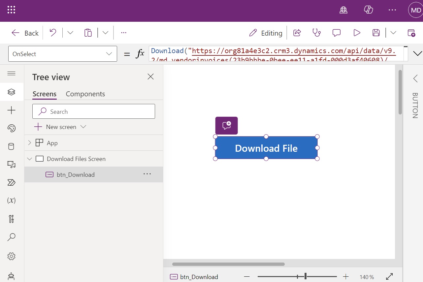This screenshot has width=423, height=282.
Task: Switch to the Components tab
Action: 85,94
